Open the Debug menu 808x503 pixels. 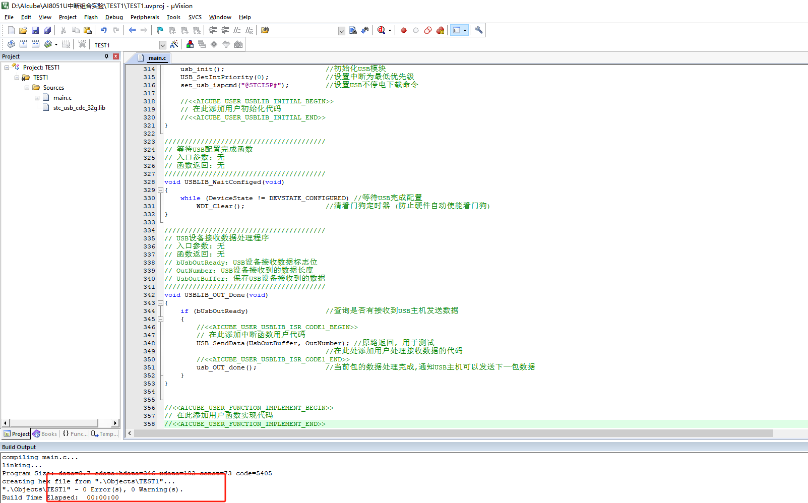point(114,17)
